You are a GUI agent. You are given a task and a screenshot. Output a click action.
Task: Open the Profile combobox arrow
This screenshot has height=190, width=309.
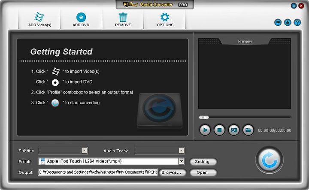[x=181, y=161]
